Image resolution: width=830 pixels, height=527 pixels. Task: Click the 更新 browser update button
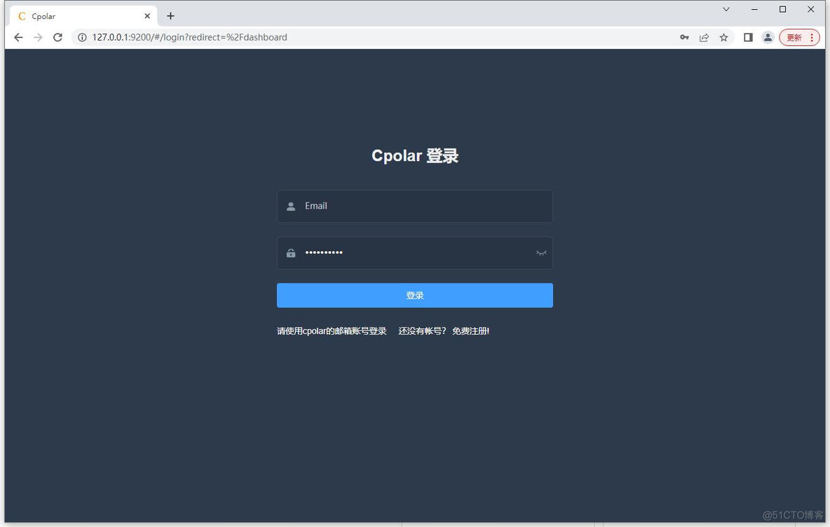coord(799,38)
